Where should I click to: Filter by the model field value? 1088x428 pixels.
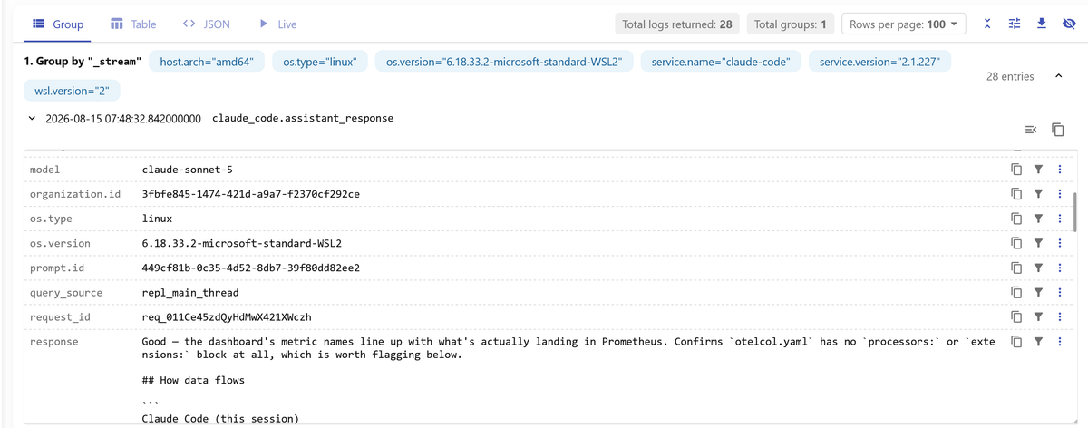(1038, 170)
